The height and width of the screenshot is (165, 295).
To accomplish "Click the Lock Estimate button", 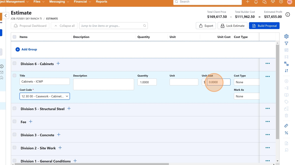I will click(232, 26).
